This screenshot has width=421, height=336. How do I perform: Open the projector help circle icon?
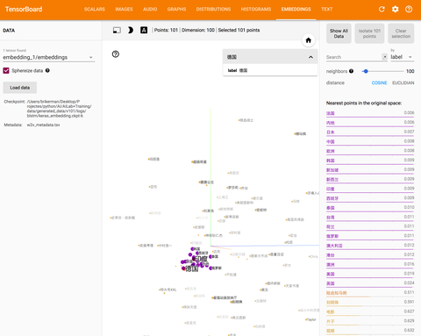pyautogui.click(x=116, y=54)
